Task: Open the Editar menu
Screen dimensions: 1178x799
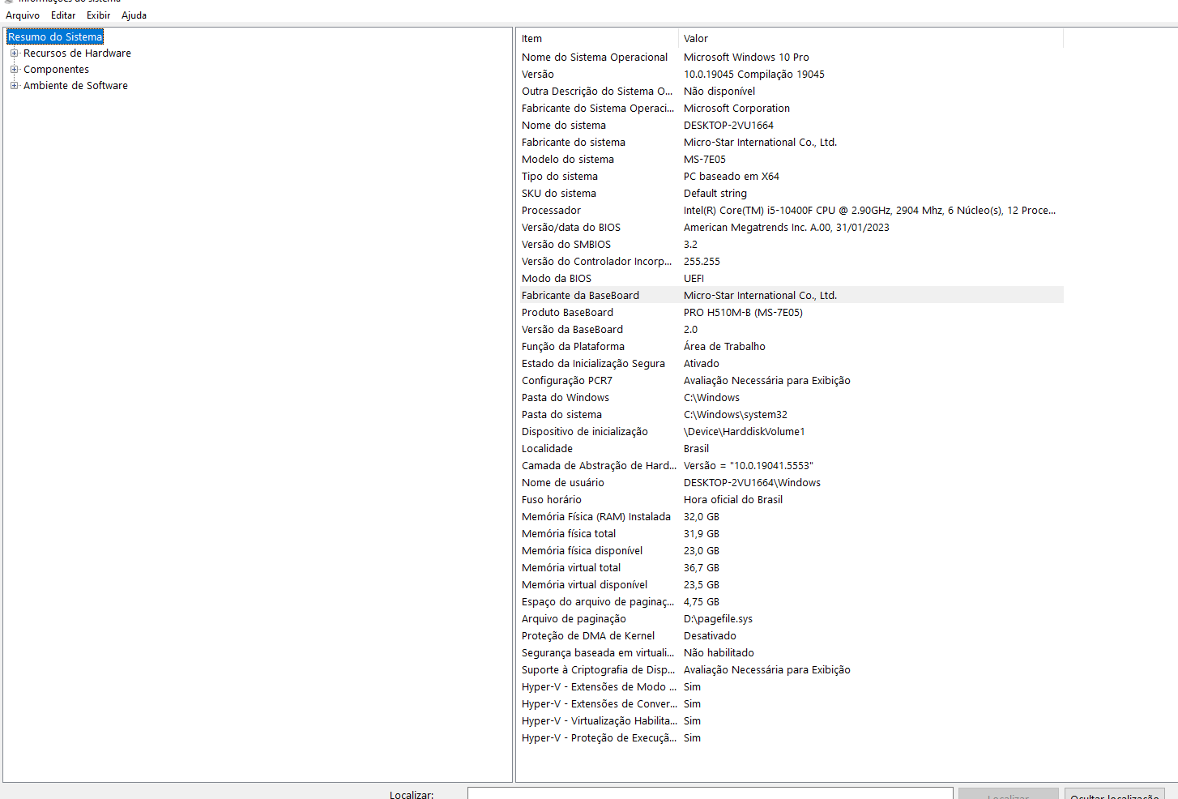Action: [x=63, y=15]
